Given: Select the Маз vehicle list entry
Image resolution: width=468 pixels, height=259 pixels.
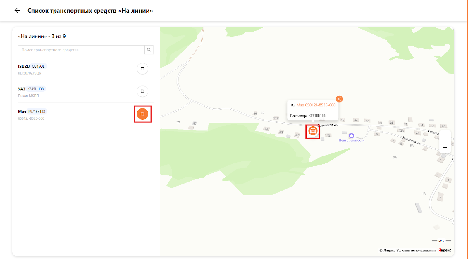Looking at the screenshot, I should click(73, 114).
